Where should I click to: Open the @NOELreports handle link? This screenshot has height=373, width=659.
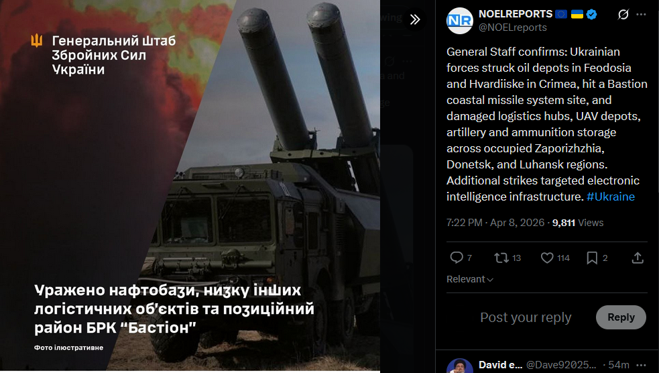pyautogui.click(x=513, y=28)
